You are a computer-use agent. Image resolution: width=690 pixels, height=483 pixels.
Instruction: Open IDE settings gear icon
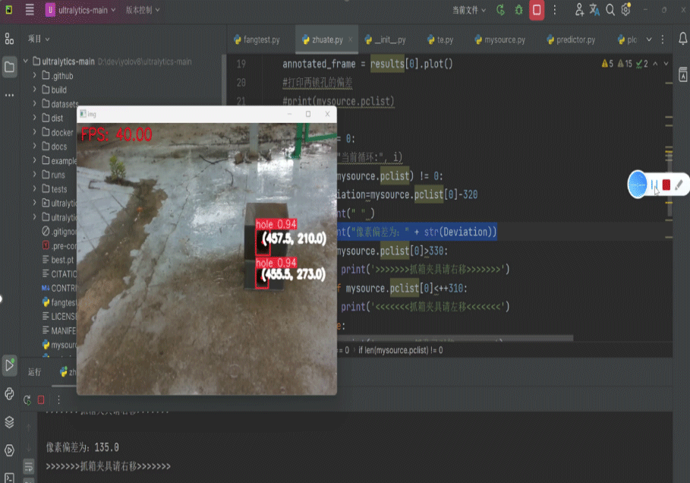tap(626, 10)
